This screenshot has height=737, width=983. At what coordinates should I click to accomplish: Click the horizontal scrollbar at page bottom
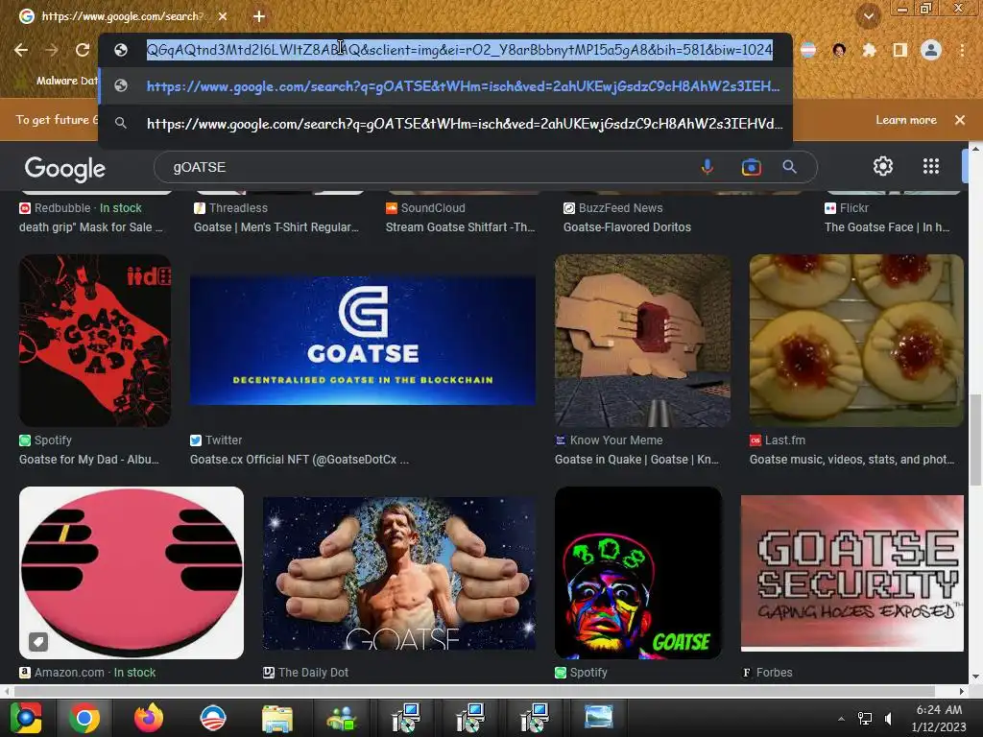[474, 691]
